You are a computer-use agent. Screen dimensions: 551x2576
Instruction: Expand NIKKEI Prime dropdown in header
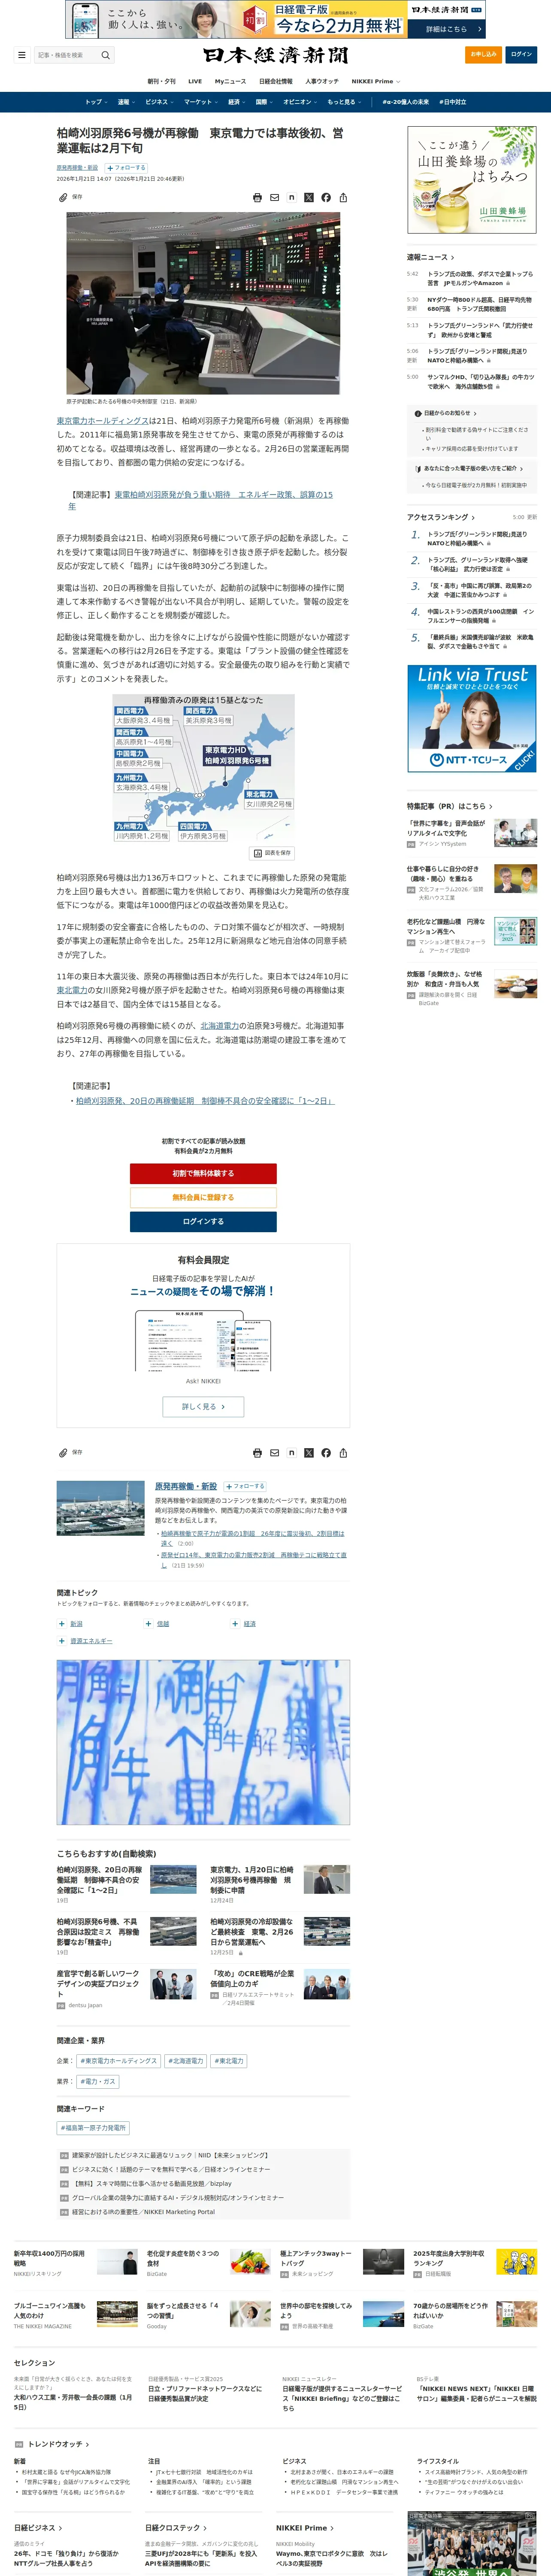(x=375, y=81)
